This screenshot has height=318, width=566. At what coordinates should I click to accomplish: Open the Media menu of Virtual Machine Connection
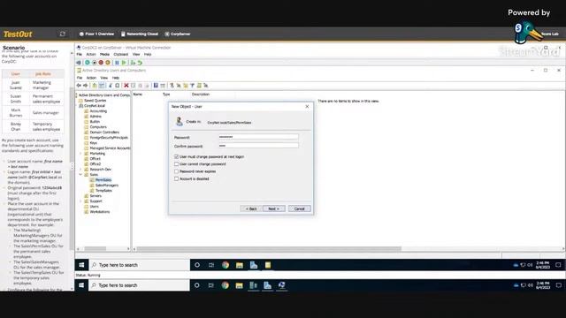point(104,55)
